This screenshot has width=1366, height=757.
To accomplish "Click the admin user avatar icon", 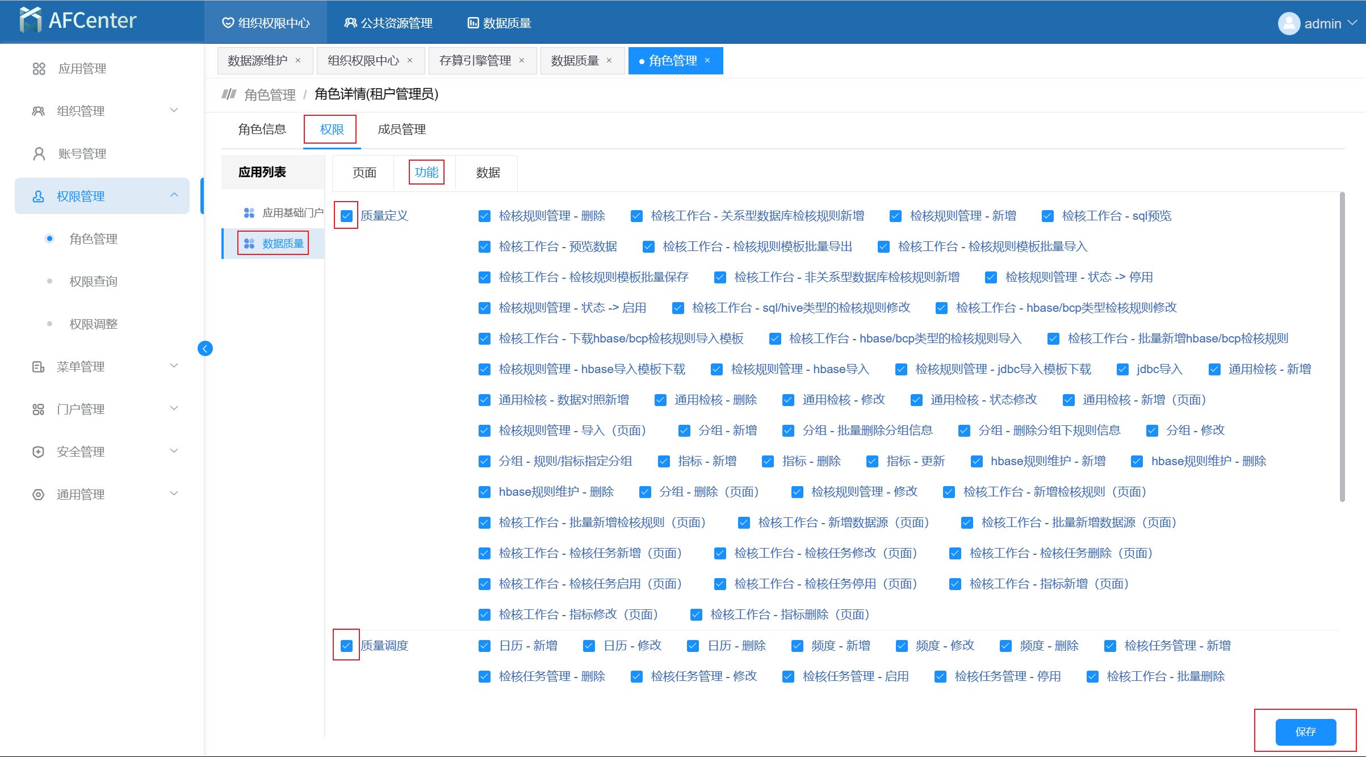I will pos(1289,23).
